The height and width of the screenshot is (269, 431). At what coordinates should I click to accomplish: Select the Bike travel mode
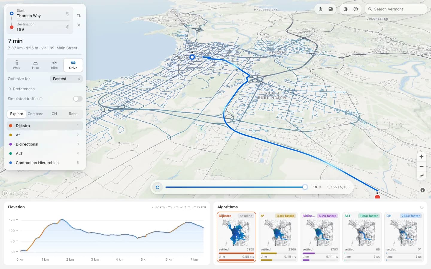pyautogui.click(x=54, y=65)
